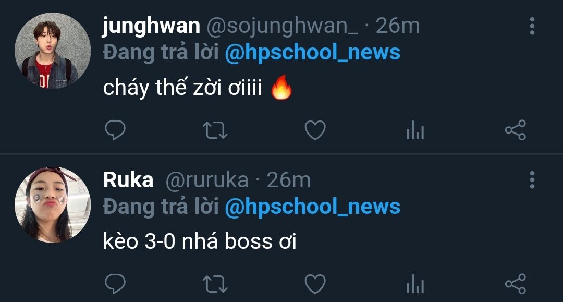Open the @sojunghwan_ handle
The height and width of the screenshot is (302, 563).
(282, 27)
